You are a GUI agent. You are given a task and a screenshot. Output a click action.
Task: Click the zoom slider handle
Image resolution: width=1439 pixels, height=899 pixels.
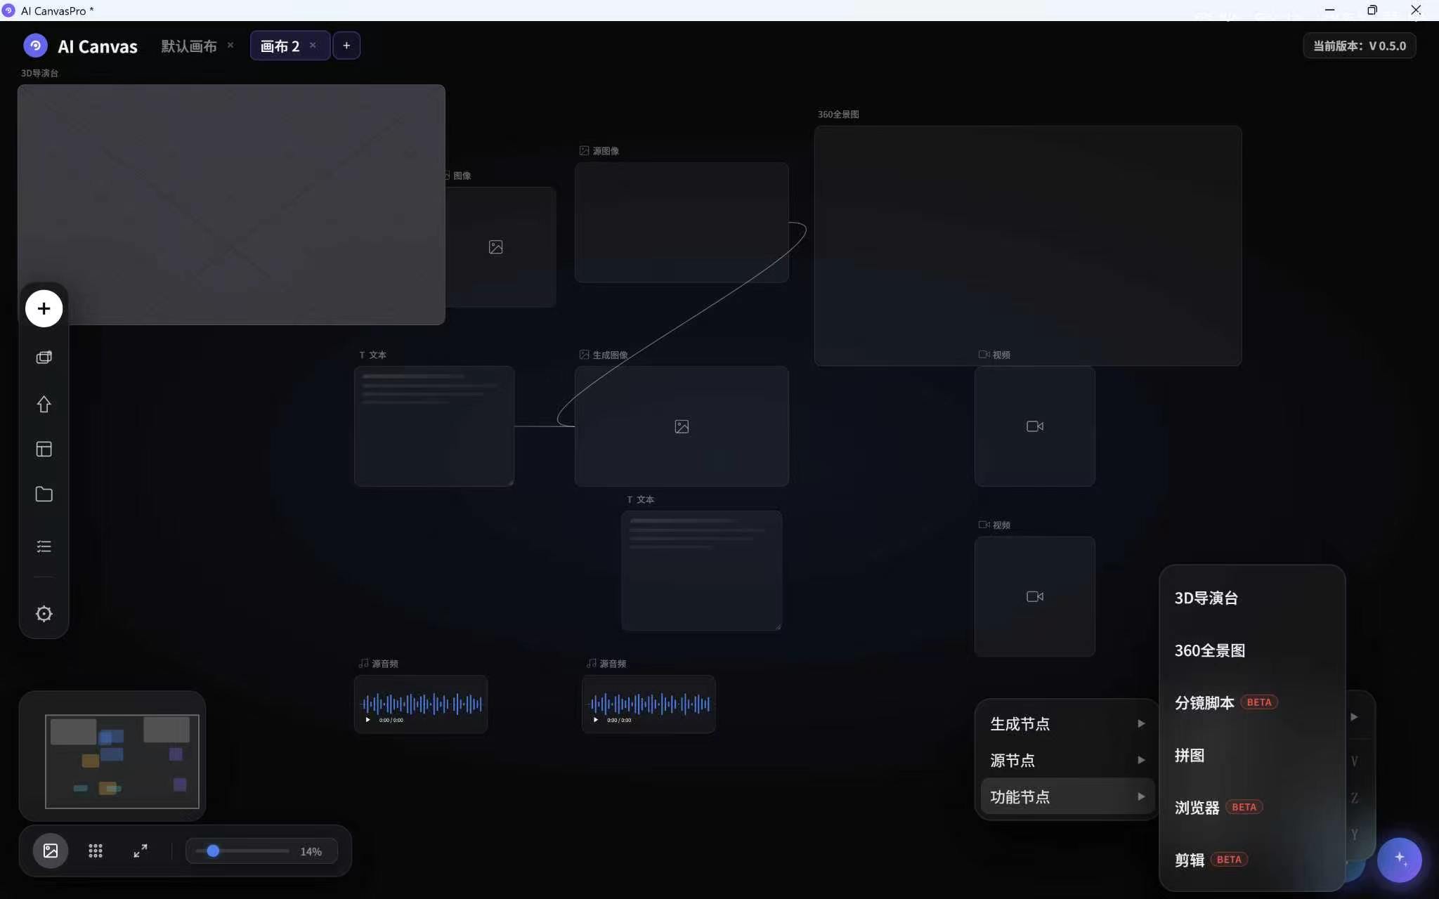[213, 851]
